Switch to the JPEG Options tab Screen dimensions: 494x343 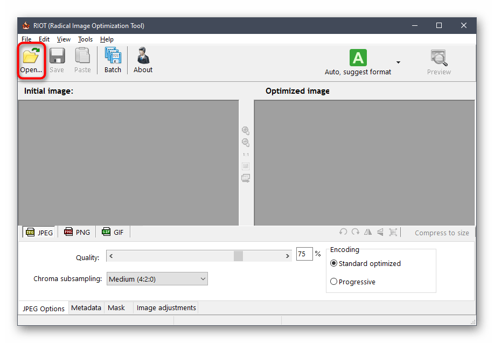44,309
